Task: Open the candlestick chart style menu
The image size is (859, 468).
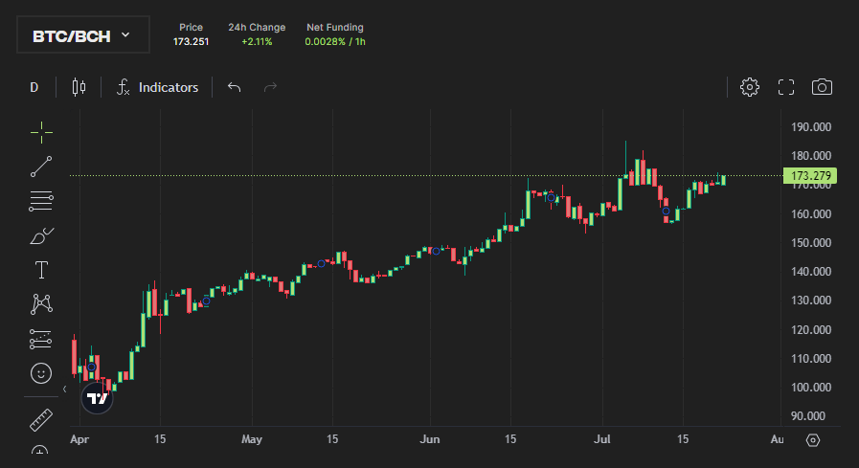Action: point(79,87)
